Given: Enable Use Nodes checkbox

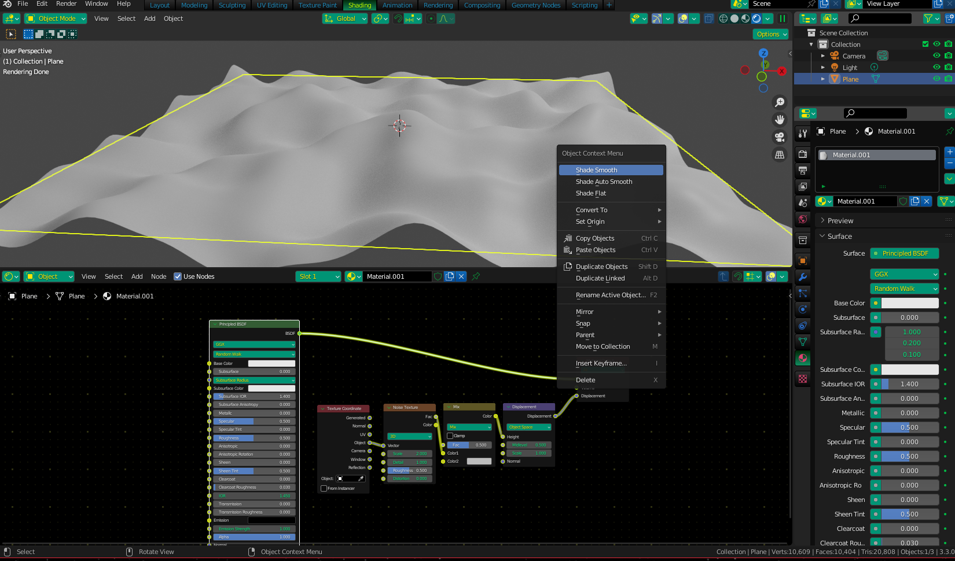Looking at the screenshot, I should point(178,276).
